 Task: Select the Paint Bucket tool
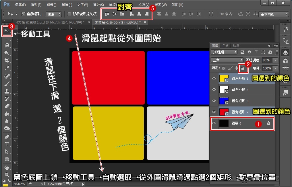[7, 114]
